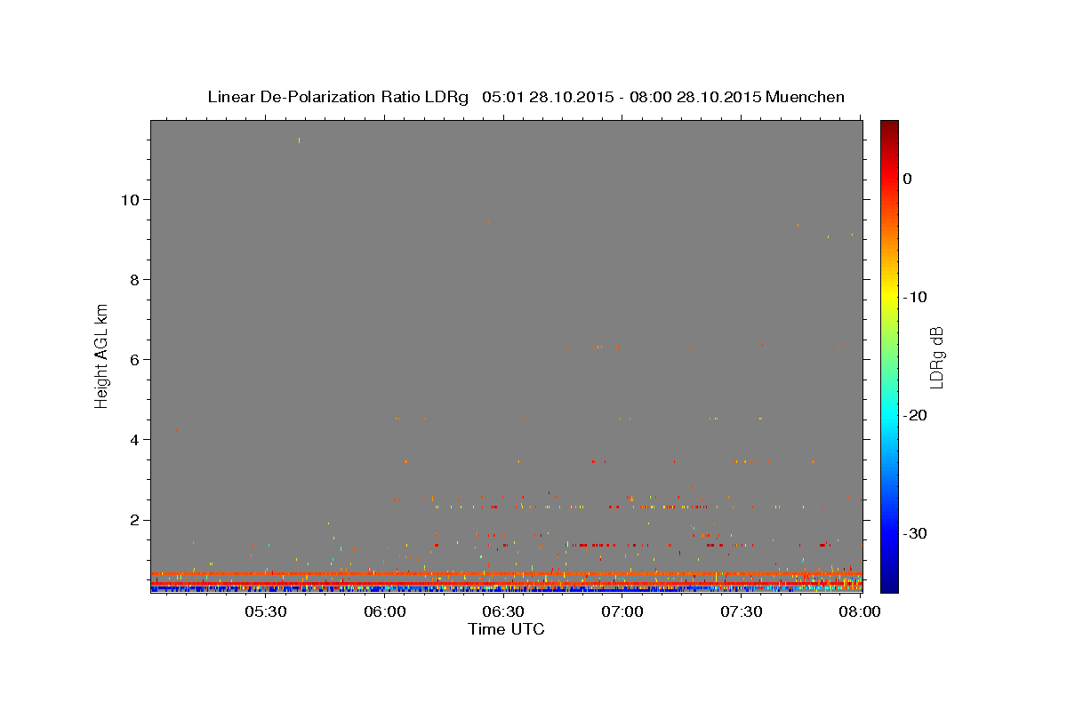1067x711 pixels.
Task: Click the 'Time UTC' axis label
Action: (506, 629)
